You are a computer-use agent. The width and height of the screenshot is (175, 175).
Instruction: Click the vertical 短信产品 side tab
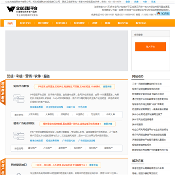click(x=3, y=167)
